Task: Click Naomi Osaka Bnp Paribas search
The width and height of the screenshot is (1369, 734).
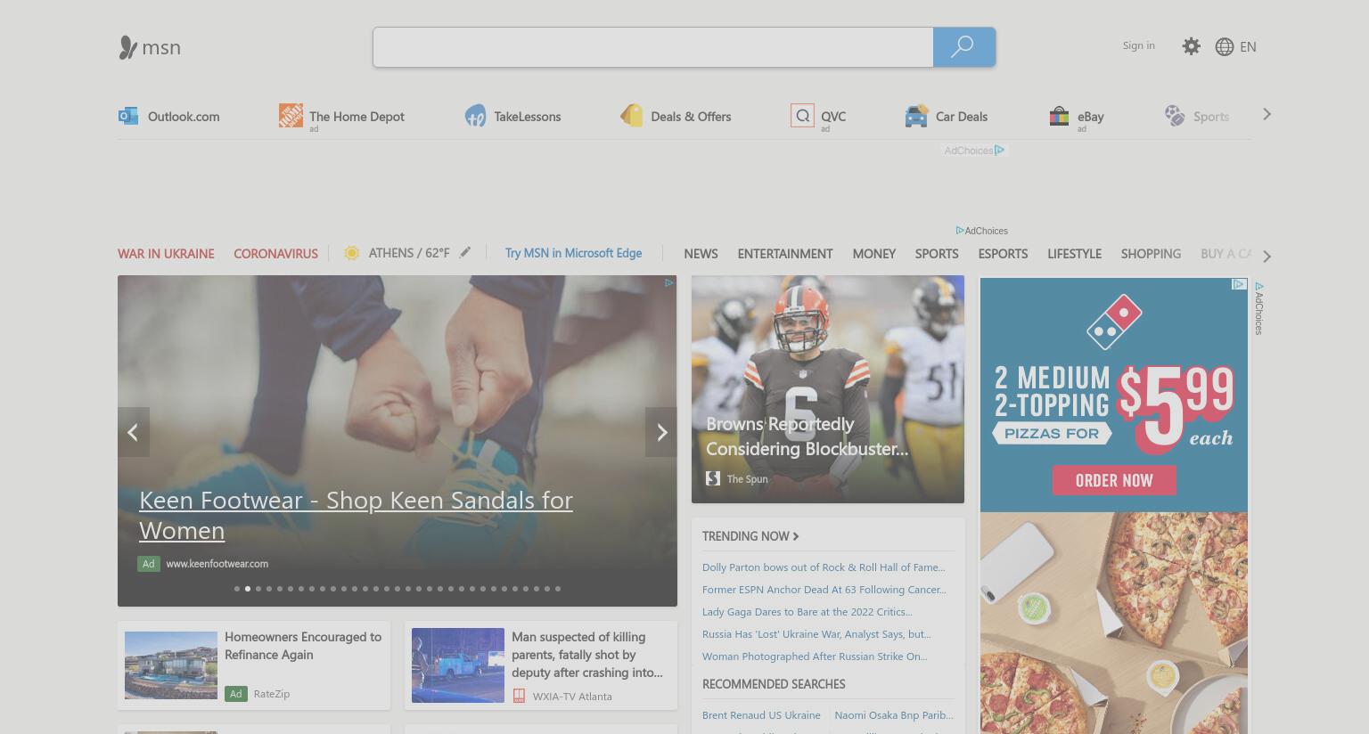Action: pyautogui.click(x=894, y=715)
